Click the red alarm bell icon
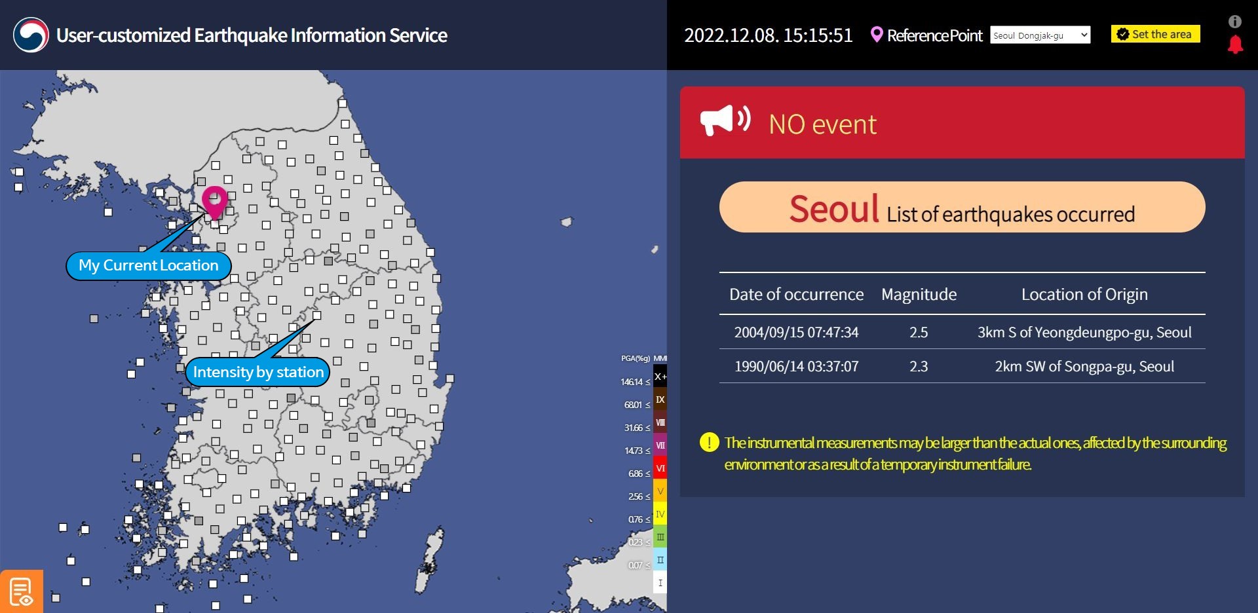1258x613 pixels. tap(1235, 45)
